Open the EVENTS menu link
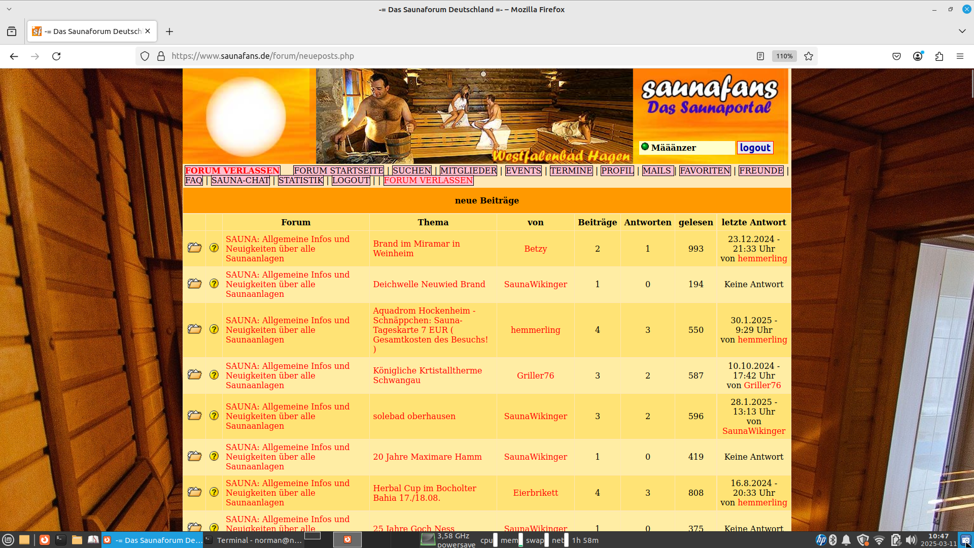This screenshot has height=548, width=974. (524, 170)
